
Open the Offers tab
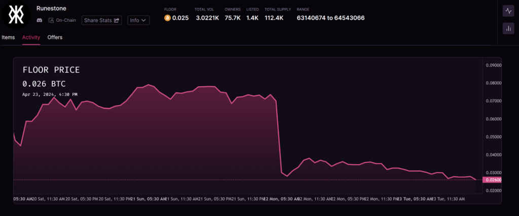tap(55, 37)
